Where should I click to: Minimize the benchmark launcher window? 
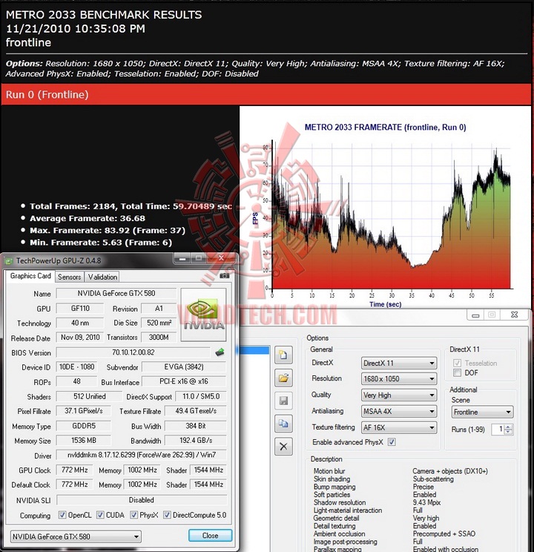click(x=475, y=315)
